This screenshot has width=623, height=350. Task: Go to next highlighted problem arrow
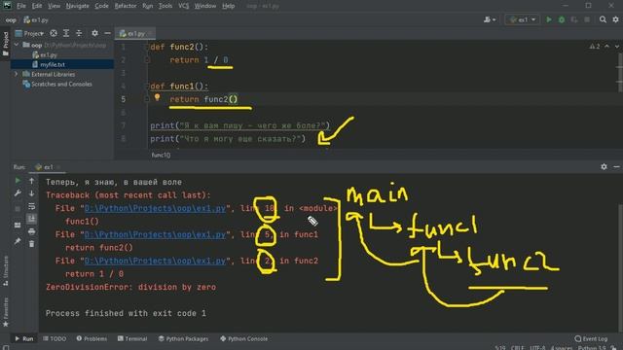point(616,47)
